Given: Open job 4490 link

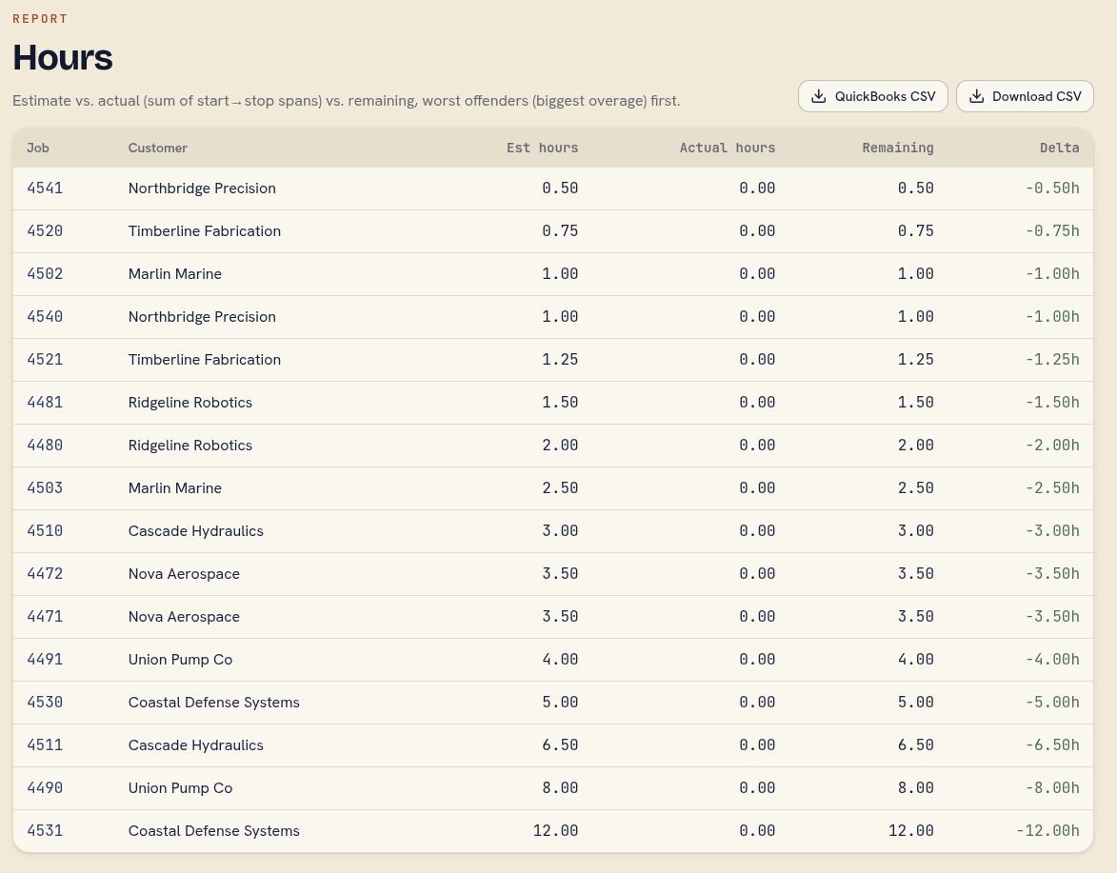Looking at the screenshot, I should click(45, 787).
